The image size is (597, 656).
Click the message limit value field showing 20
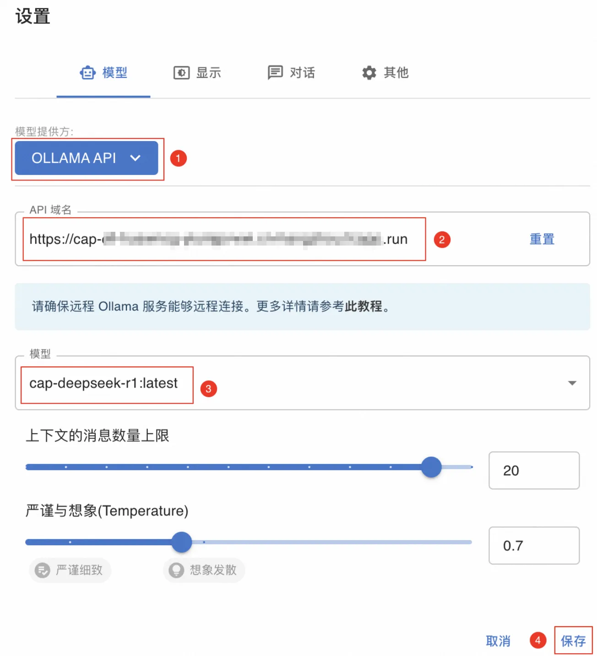pyautogui.click(x=534, y=470)
